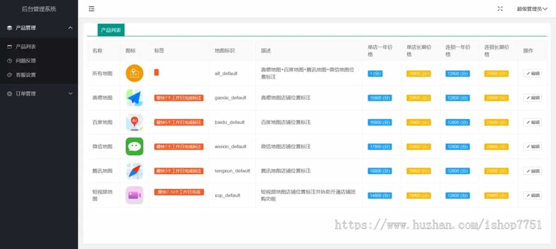
Task: Toggle the sidebar collapse hamburger icon
Action: 91,9
